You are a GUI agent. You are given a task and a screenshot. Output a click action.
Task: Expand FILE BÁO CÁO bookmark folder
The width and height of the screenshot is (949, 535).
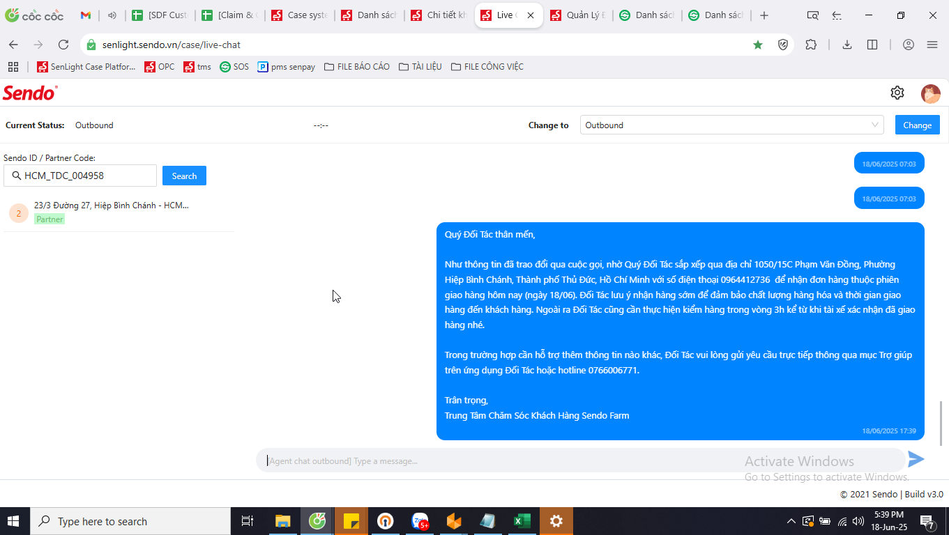tap(357, 67)
